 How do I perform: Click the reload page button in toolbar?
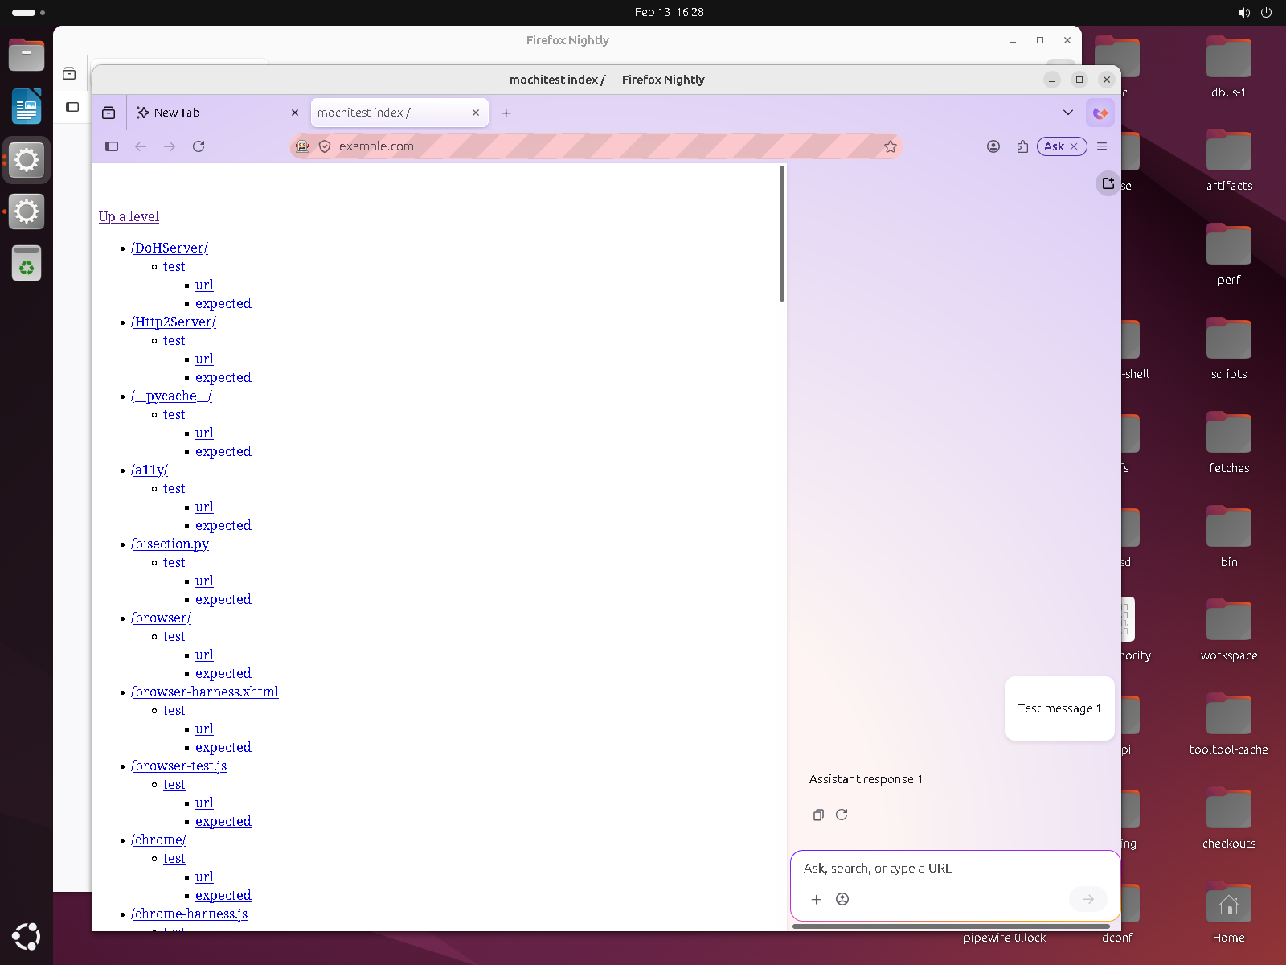pos(199,146)
